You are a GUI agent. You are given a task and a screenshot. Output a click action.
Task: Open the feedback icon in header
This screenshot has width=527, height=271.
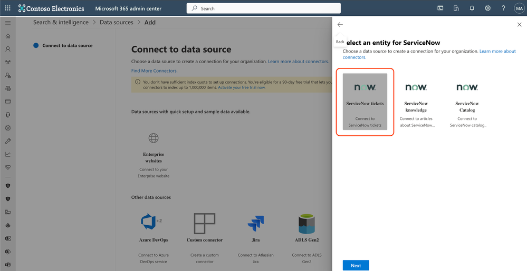456,8
